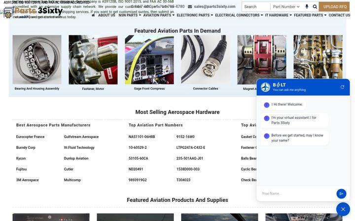Screen dimensions: 355x221
Task: Click the home icon in navigation bar
Action: coord(93,15)
